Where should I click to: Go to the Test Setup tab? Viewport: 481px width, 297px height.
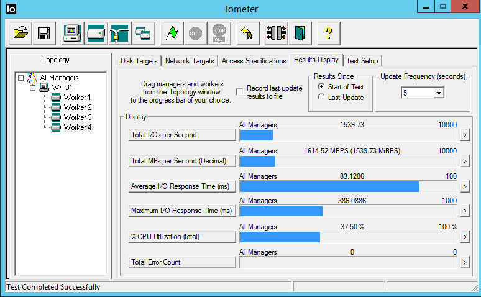click(x=362, y=61)
